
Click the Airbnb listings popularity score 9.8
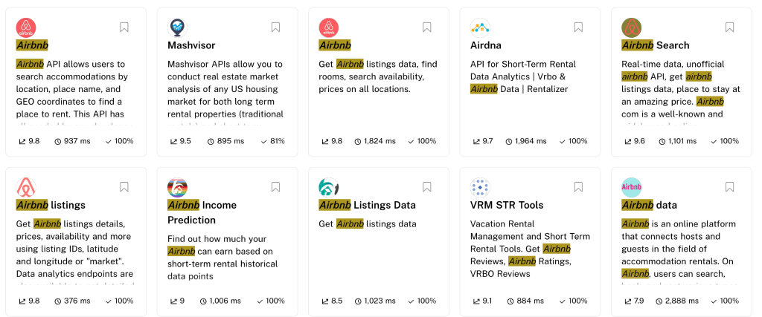29,301
